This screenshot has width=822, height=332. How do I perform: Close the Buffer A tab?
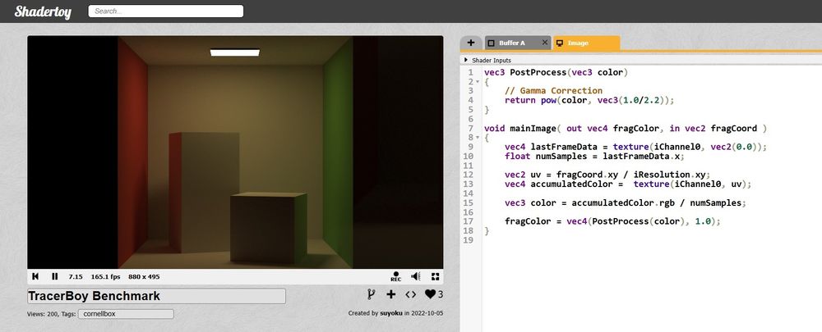pyautogui.click(x=545, y=43)
